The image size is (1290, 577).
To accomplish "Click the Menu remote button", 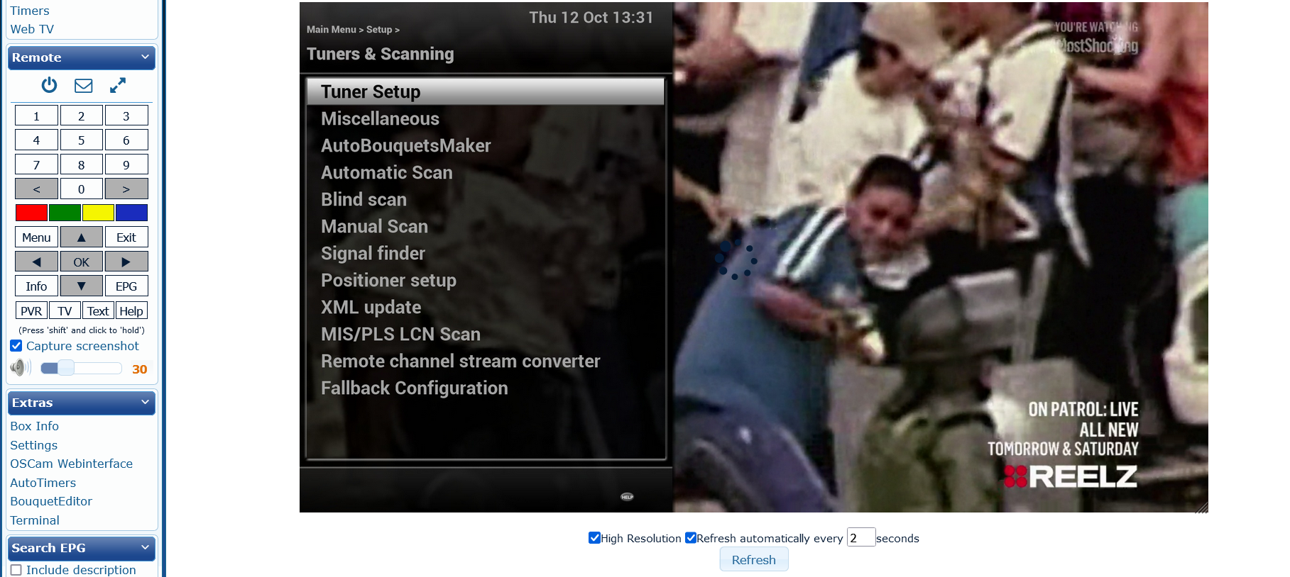I will click(36, 237).
